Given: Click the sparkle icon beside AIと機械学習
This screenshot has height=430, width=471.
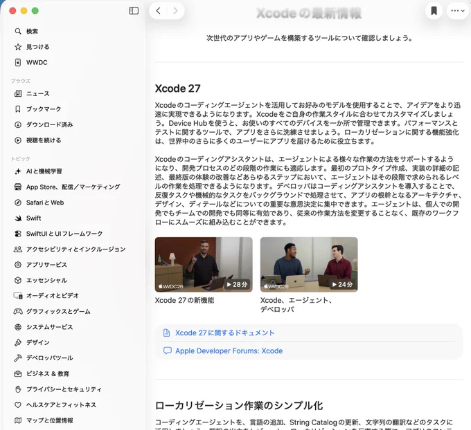Looking at the screenshot, I should (18, 171).
